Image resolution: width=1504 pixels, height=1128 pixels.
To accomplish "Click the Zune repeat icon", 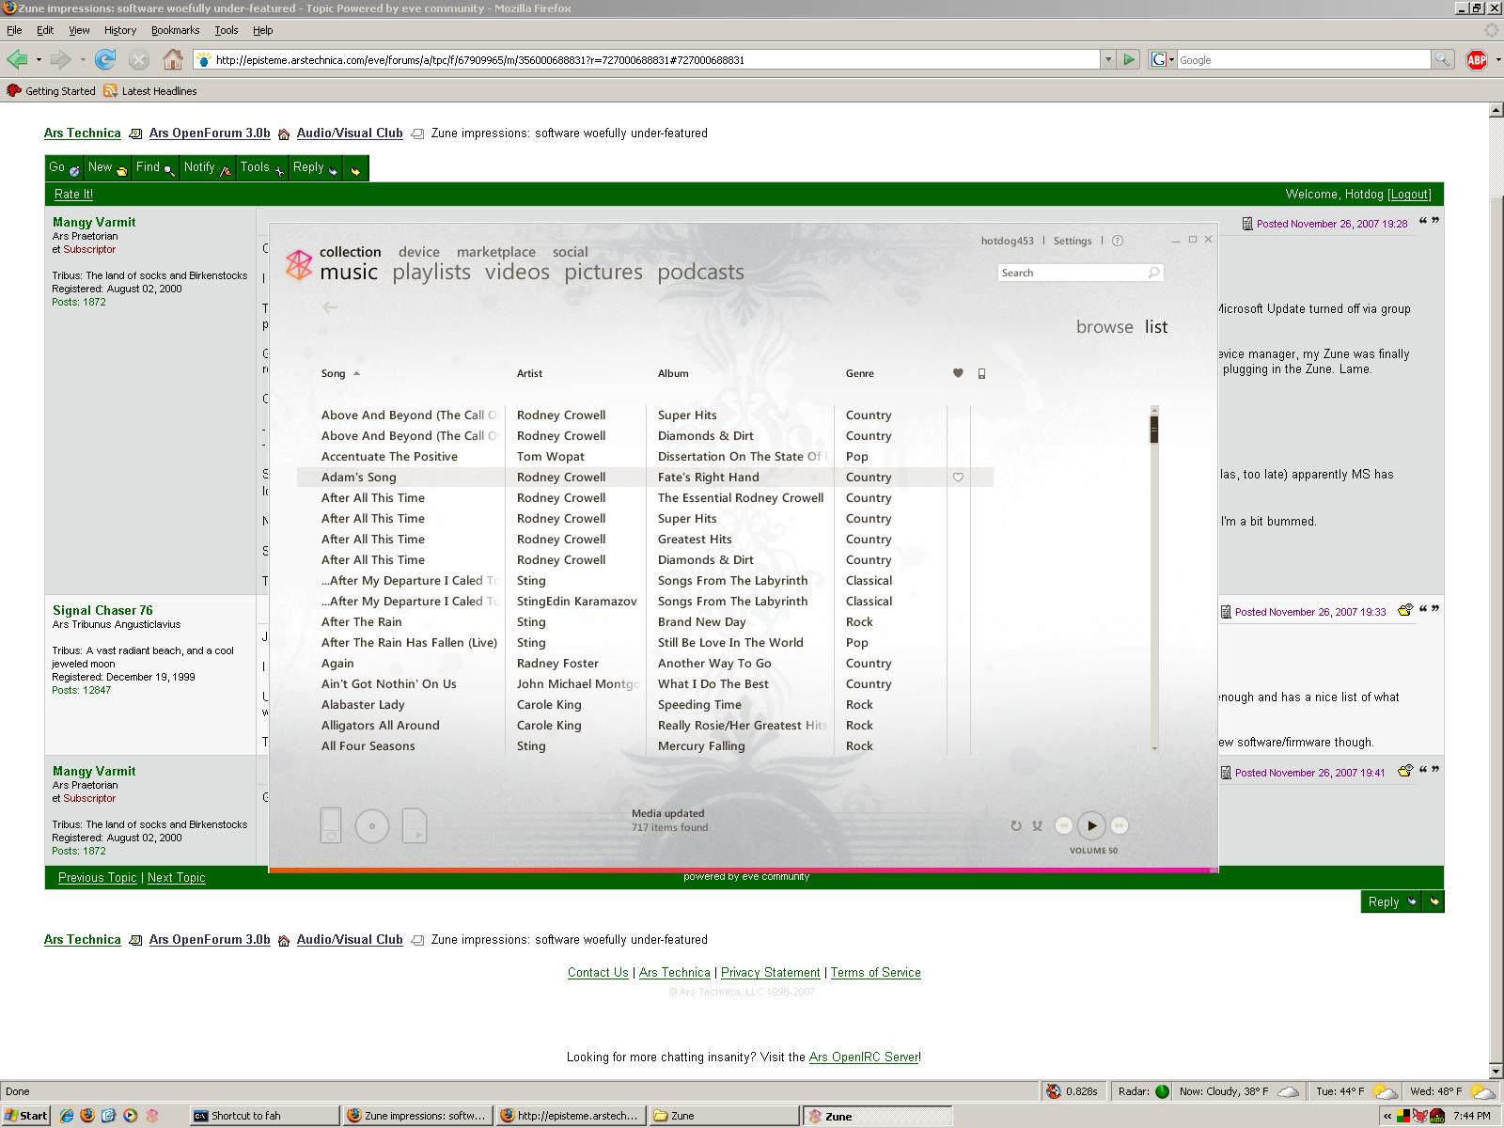I will [1015, 826].
